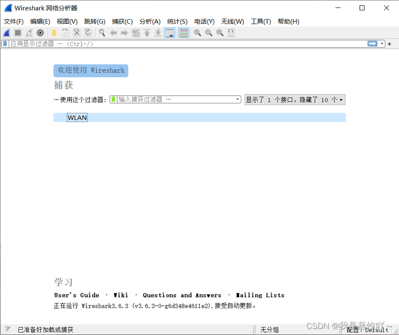The height and width of the screenshot is (335, 399).
Task: Open 捕获(C) menu
Action: pyautogui.click(x=122, y=21)
